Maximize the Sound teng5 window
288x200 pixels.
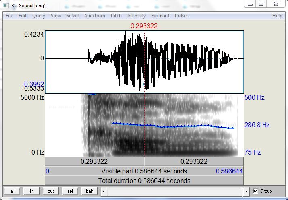tap(261, 4)
